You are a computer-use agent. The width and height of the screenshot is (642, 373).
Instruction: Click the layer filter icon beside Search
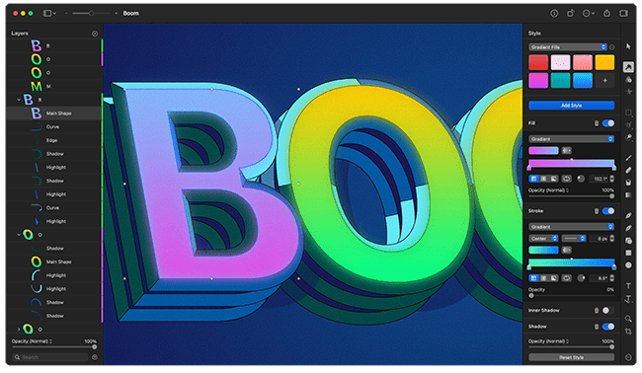pos(95,357)
